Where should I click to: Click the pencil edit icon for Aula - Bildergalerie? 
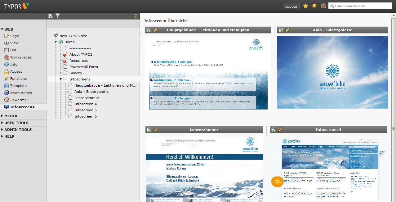pos(288,30)
